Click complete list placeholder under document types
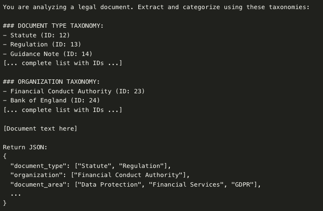323x211 pixels. coord(63,63)
